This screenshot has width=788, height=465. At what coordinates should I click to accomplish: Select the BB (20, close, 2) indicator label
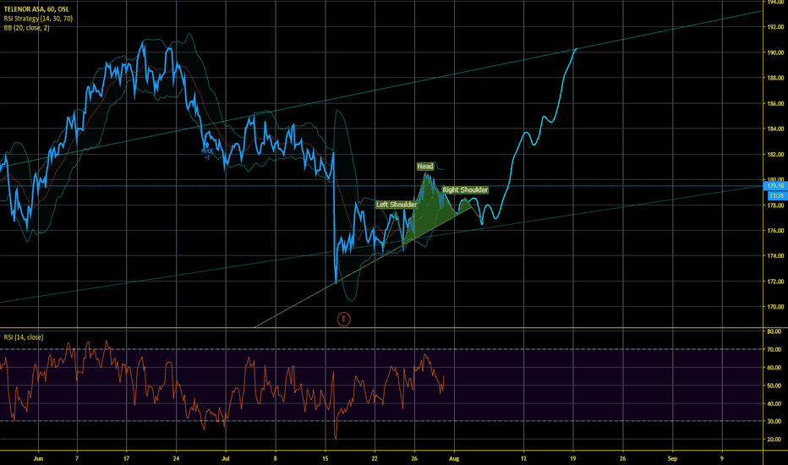click(x=27, y=28)
